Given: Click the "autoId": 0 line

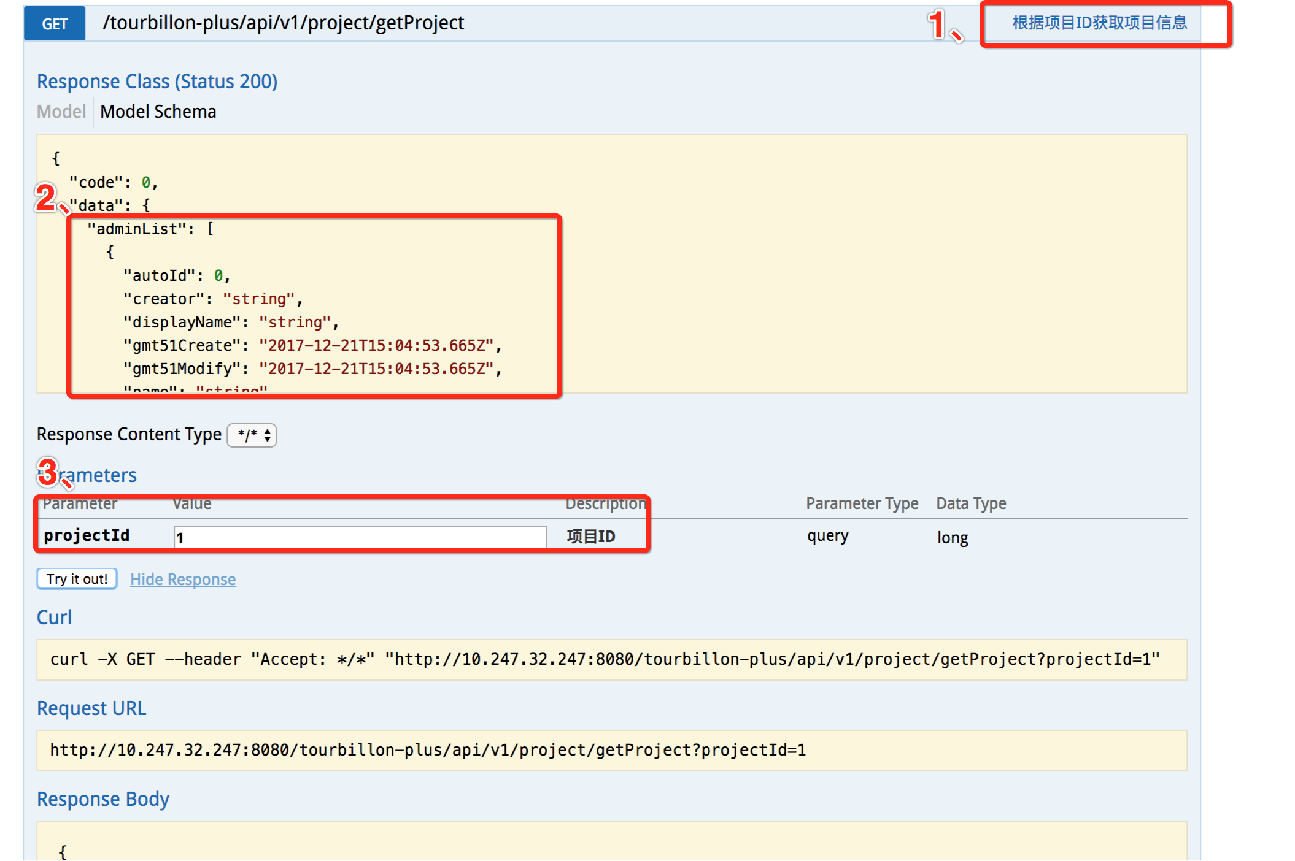Looking at the screenshot, I should click(177, 276).
